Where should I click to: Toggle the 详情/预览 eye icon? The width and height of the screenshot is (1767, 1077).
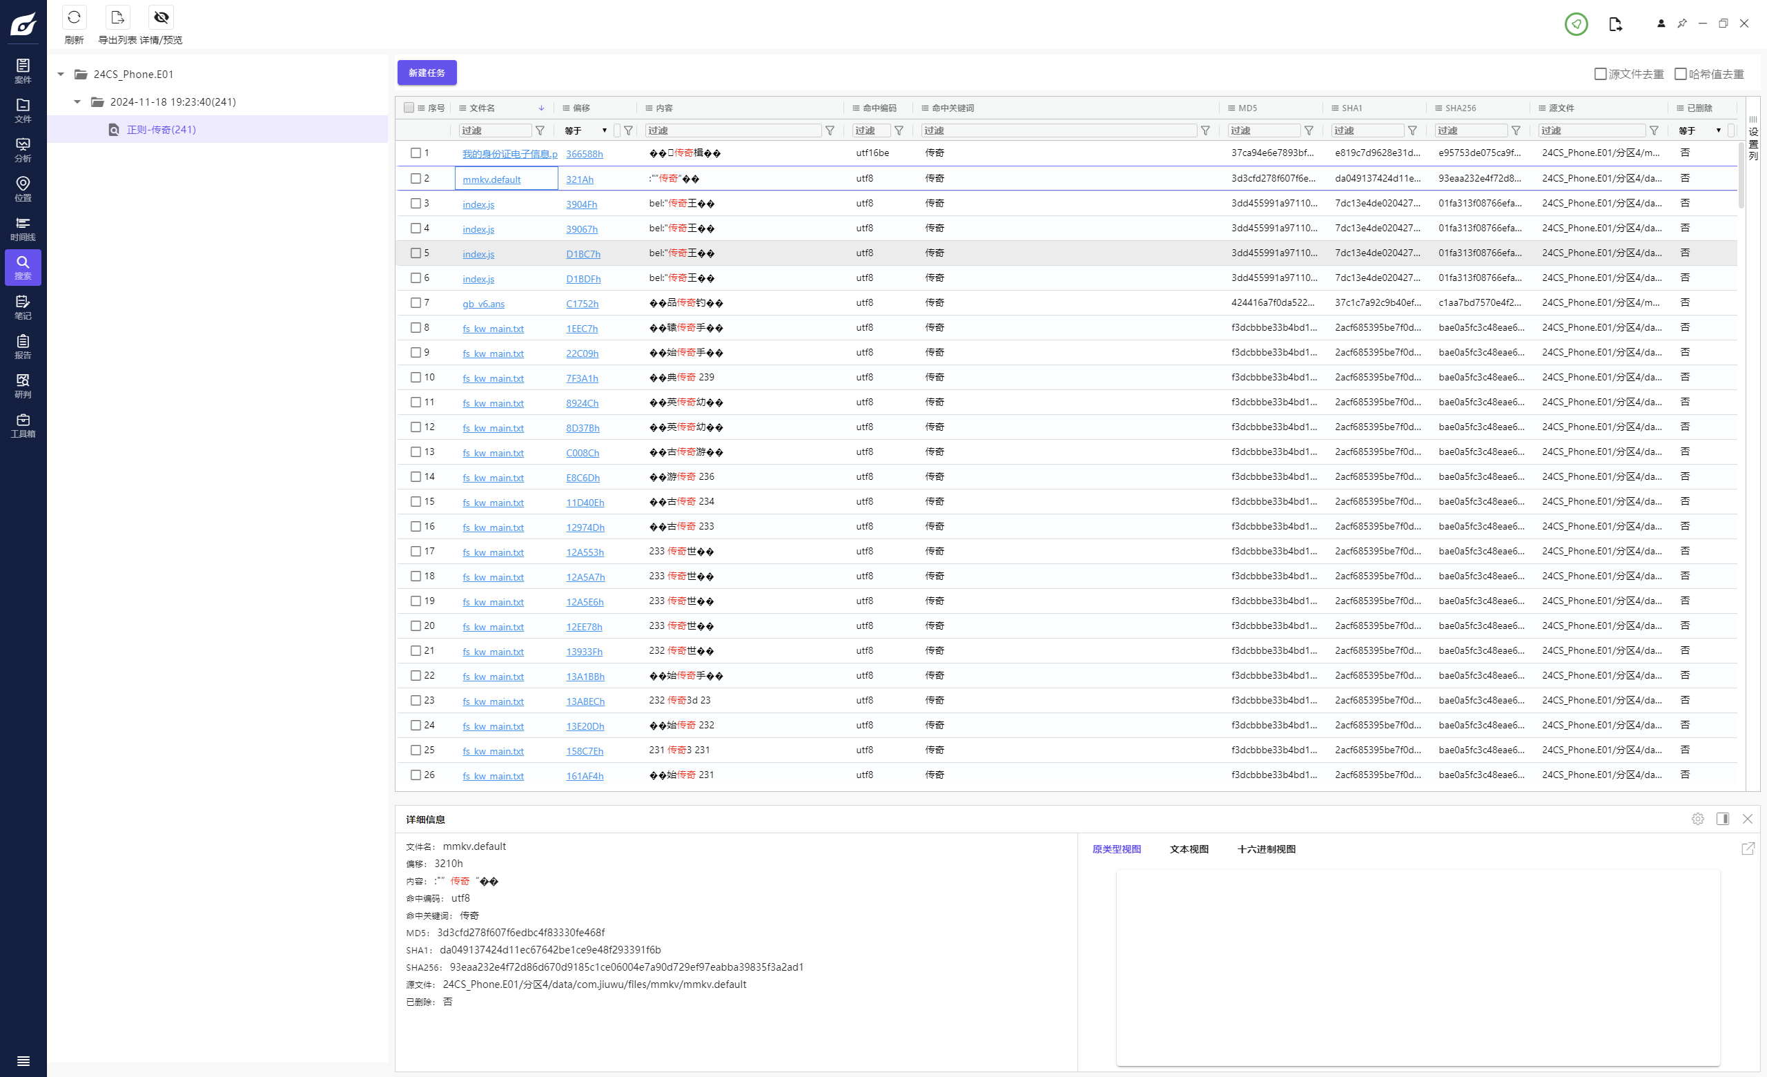(162, 17)
